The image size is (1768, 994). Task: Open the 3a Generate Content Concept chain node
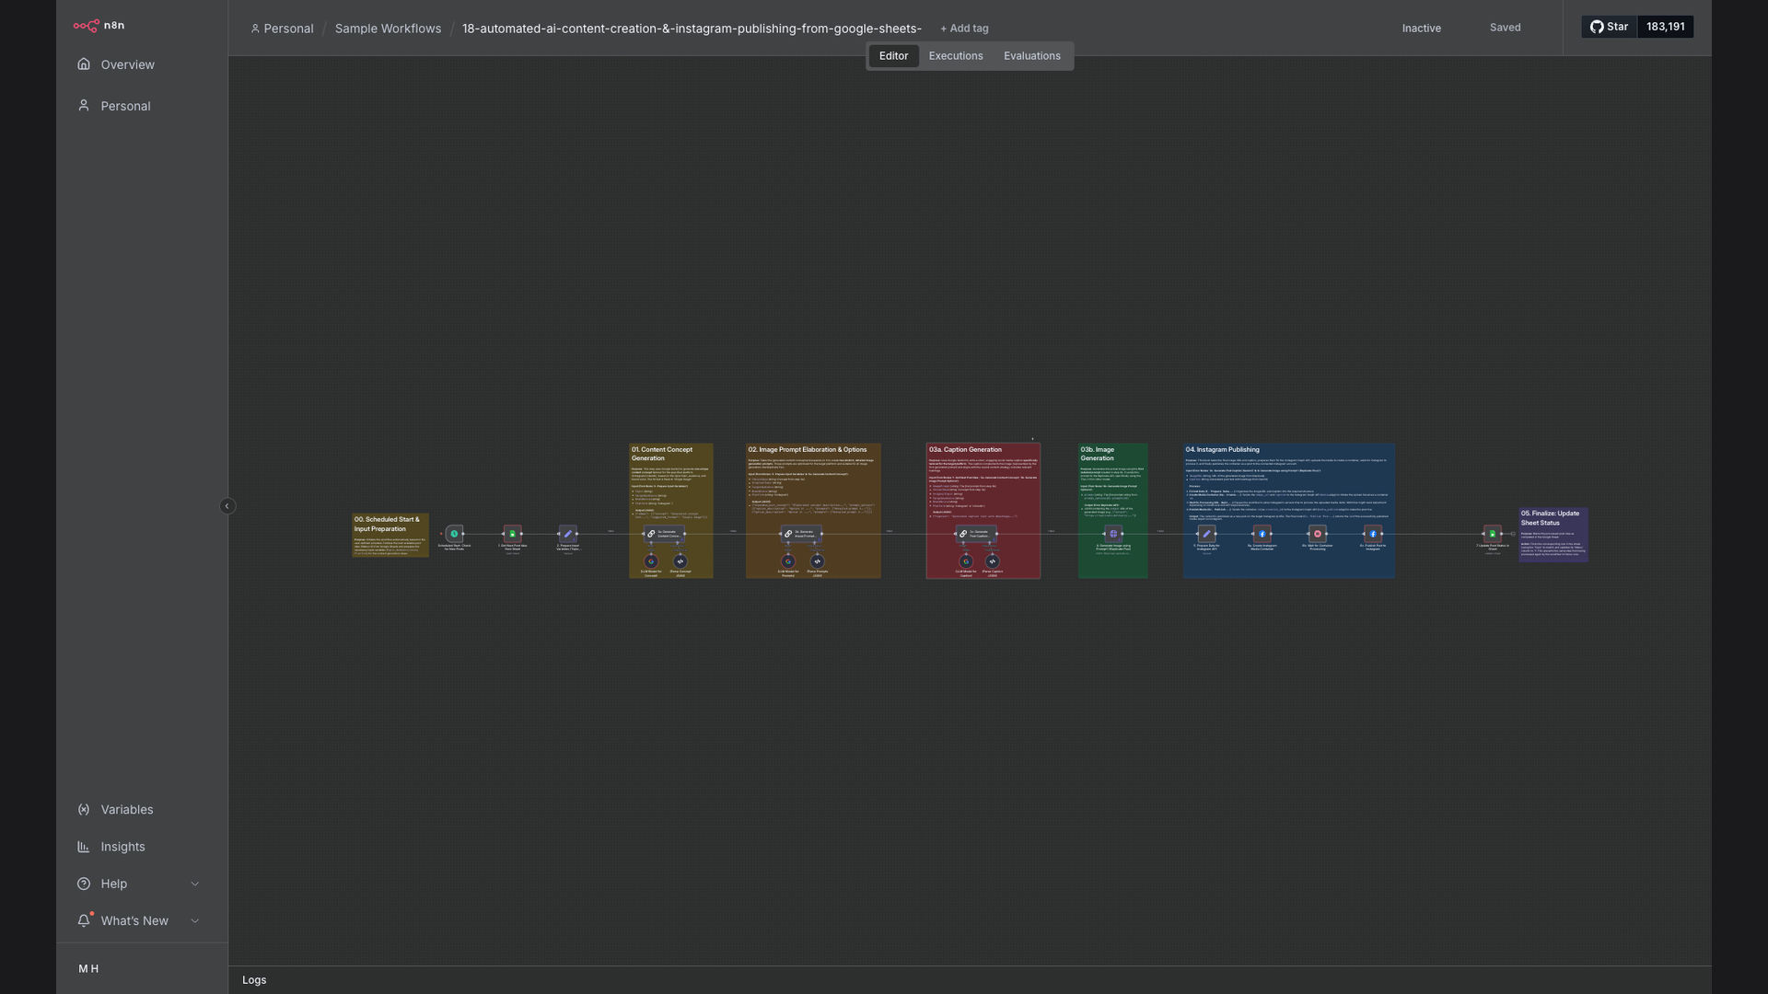click(x=664, y=534)
